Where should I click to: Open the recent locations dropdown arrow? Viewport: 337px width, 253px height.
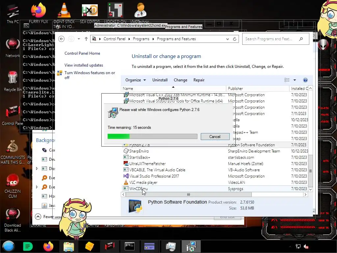point(79,39)
